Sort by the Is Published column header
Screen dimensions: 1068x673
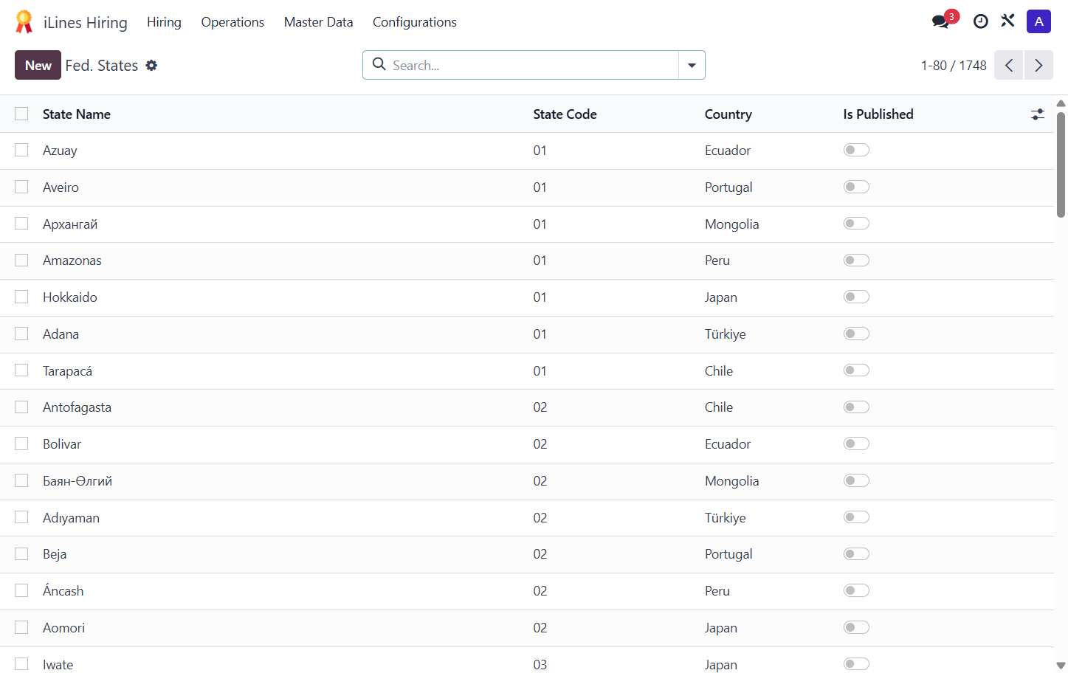(x=878, y=114)
